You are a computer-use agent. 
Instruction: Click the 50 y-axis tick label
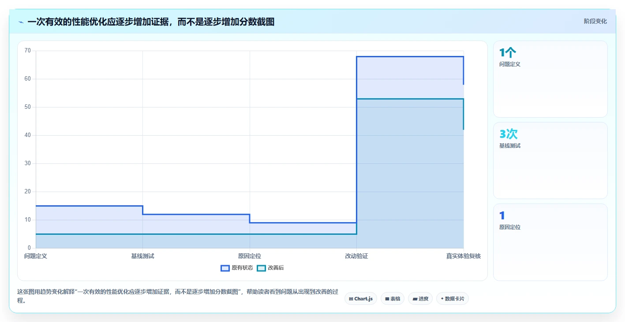point(27,107)
